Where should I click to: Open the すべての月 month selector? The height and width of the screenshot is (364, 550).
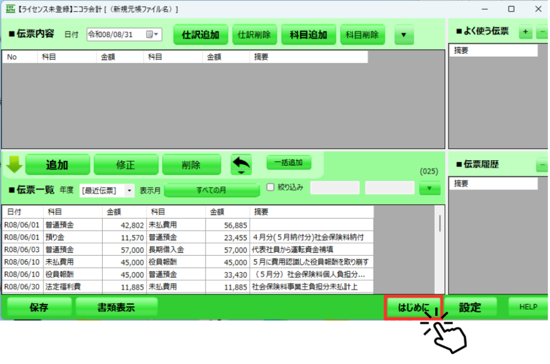[x=212, y=190]
